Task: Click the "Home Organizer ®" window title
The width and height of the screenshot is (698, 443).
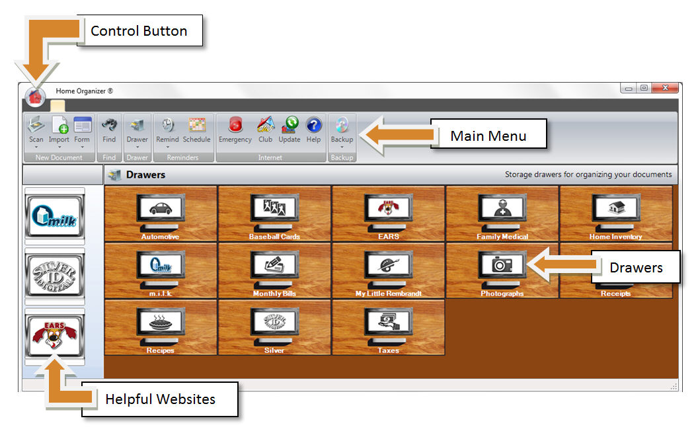Action: pyautogui.click(x=84, y=91)
